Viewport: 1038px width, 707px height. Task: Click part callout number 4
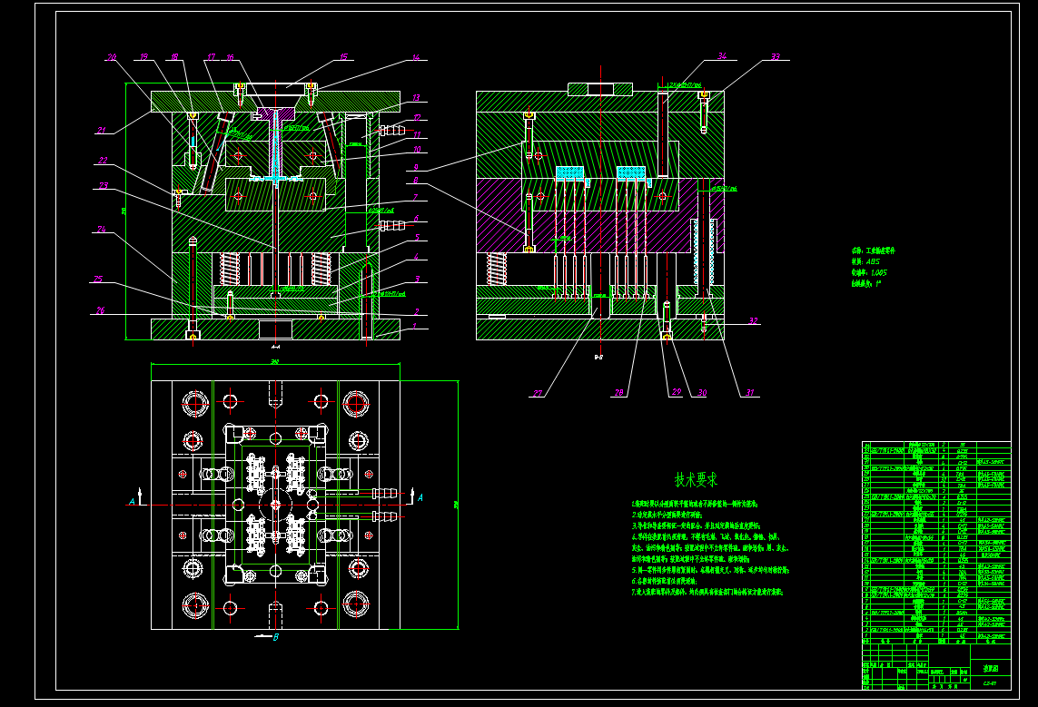(417, 257)
